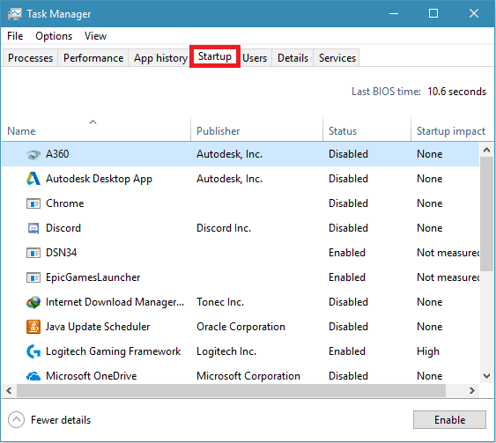Click the Oracle Corporation publisher cell
The width and height of the screenshot is (496, 443).
(x=241, y=327)
